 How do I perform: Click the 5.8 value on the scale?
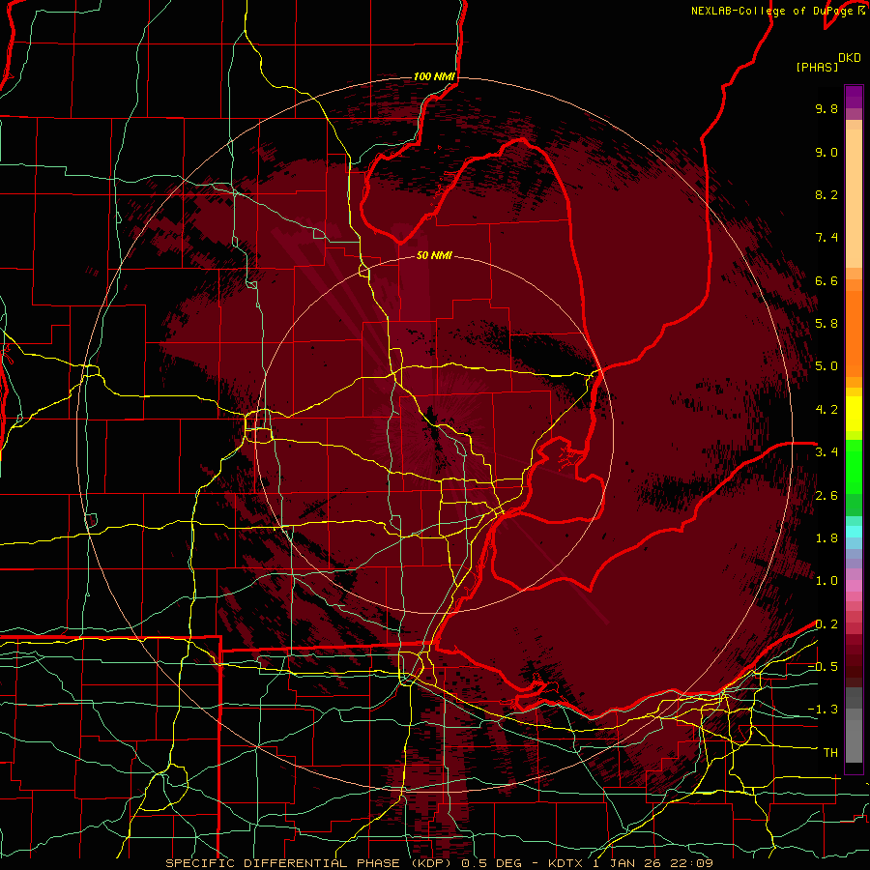[x=826, y=324]
